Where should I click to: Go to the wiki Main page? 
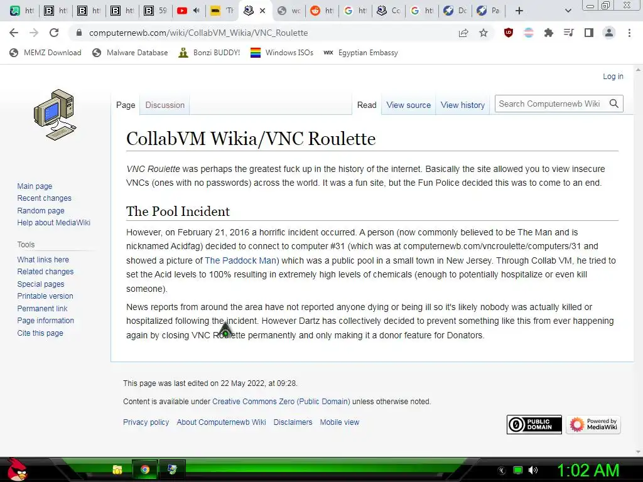click(35, 186)
